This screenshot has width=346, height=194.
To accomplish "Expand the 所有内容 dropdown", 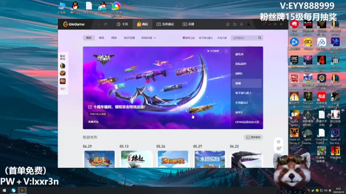I will coord(148,38).
